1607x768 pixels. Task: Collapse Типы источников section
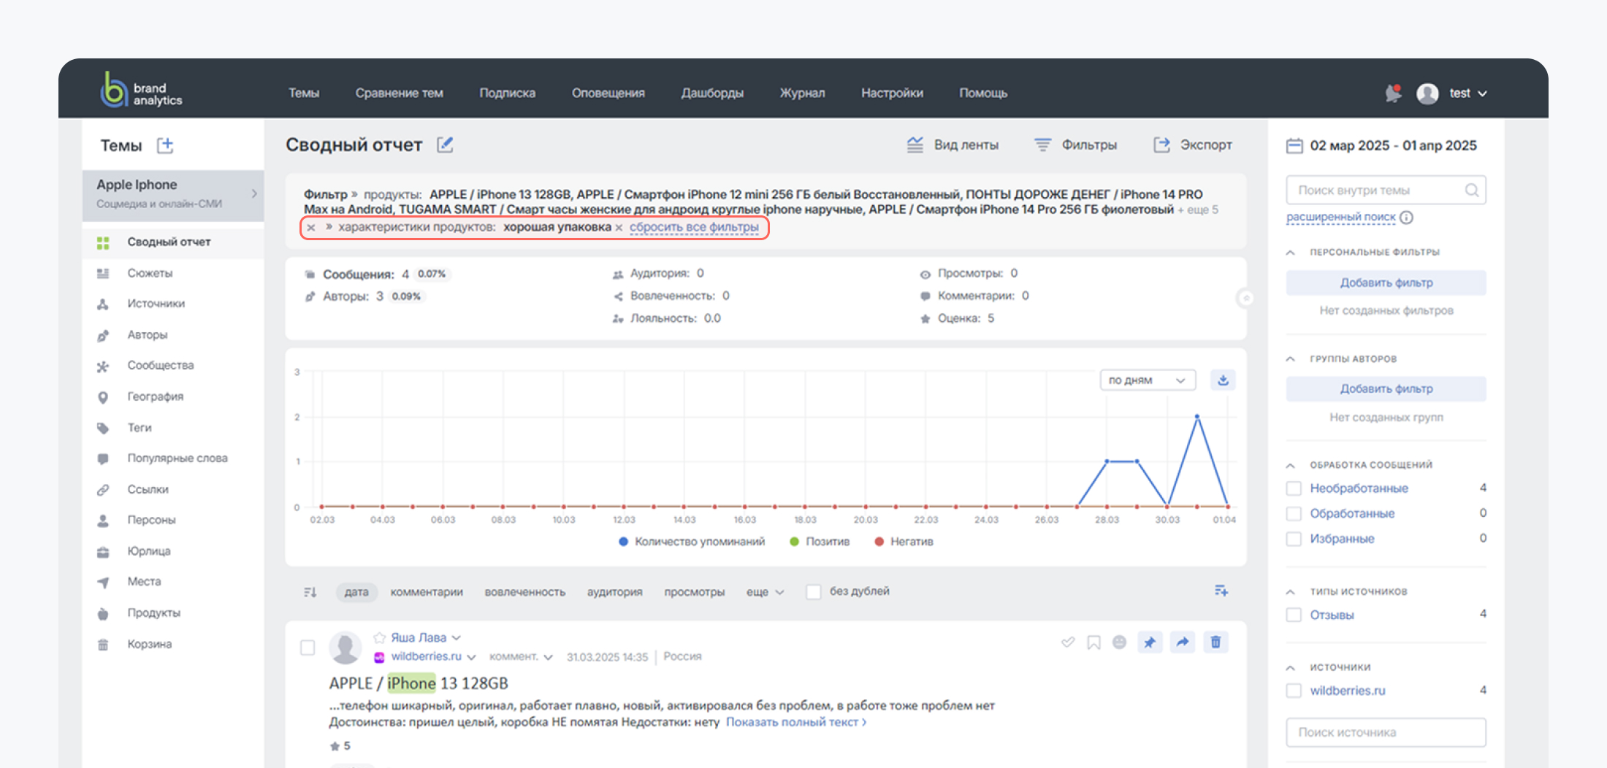coord(1291,592)
